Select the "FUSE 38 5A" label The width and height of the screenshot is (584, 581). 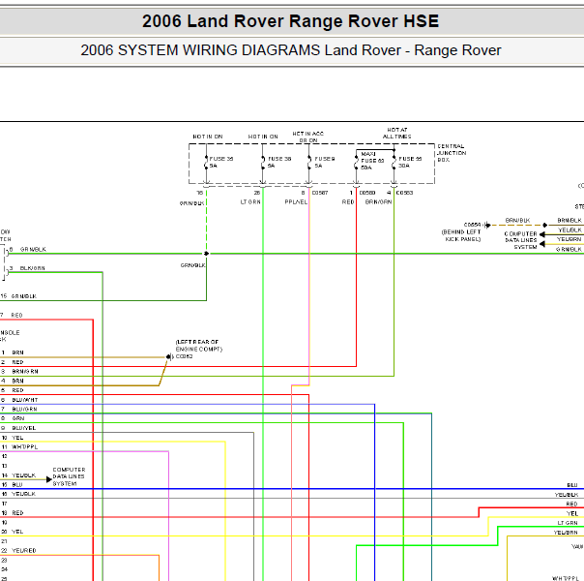click(279, 163)
